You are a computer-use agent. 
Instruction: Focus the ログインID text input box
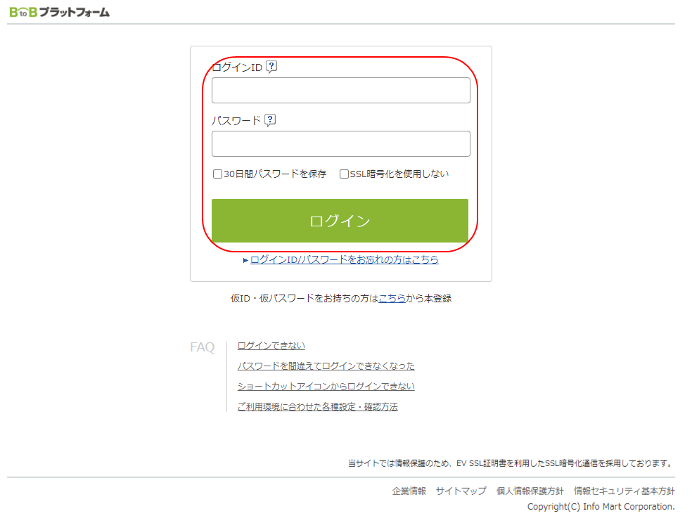click(x=340, y=91)
